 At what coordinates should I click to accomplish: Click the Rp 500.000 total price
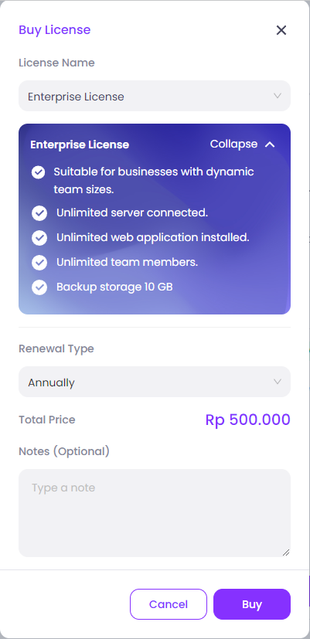(247, 420)
